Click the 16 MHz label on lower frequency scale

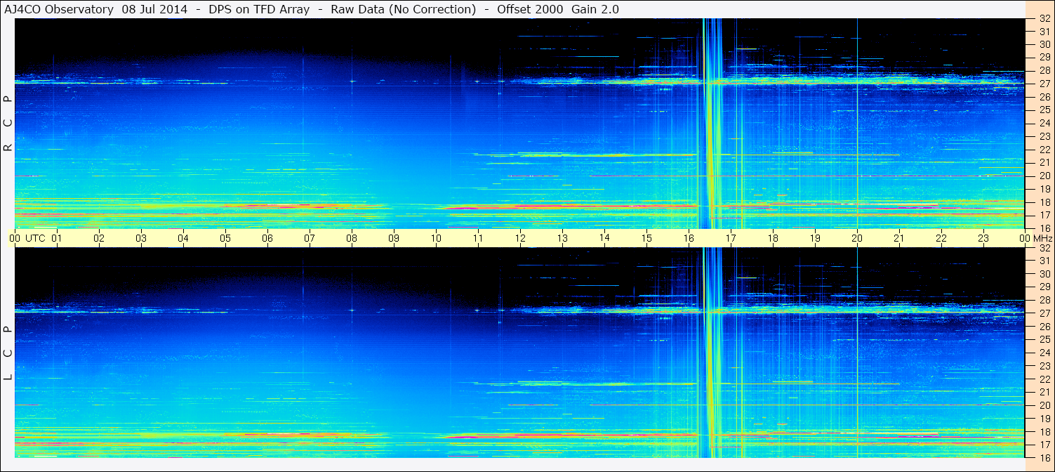pyautogui.click(x=1044, y=457)
